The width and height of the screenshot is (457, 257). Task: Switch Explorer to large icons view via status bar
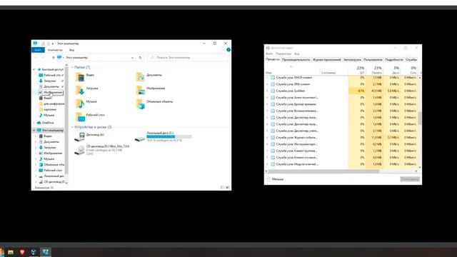pyautogui.click(x=227, y=188)
